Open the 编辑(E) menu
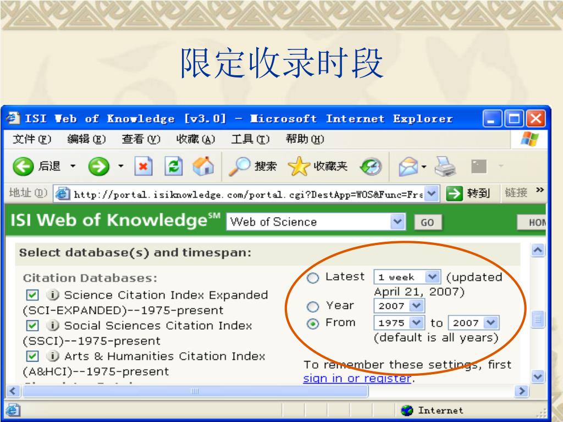 [x=86, y=139]
